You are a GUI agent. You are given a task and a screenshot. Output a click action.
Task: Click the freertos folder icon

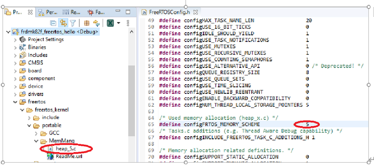pyautogui.click(x=23, y=102)
